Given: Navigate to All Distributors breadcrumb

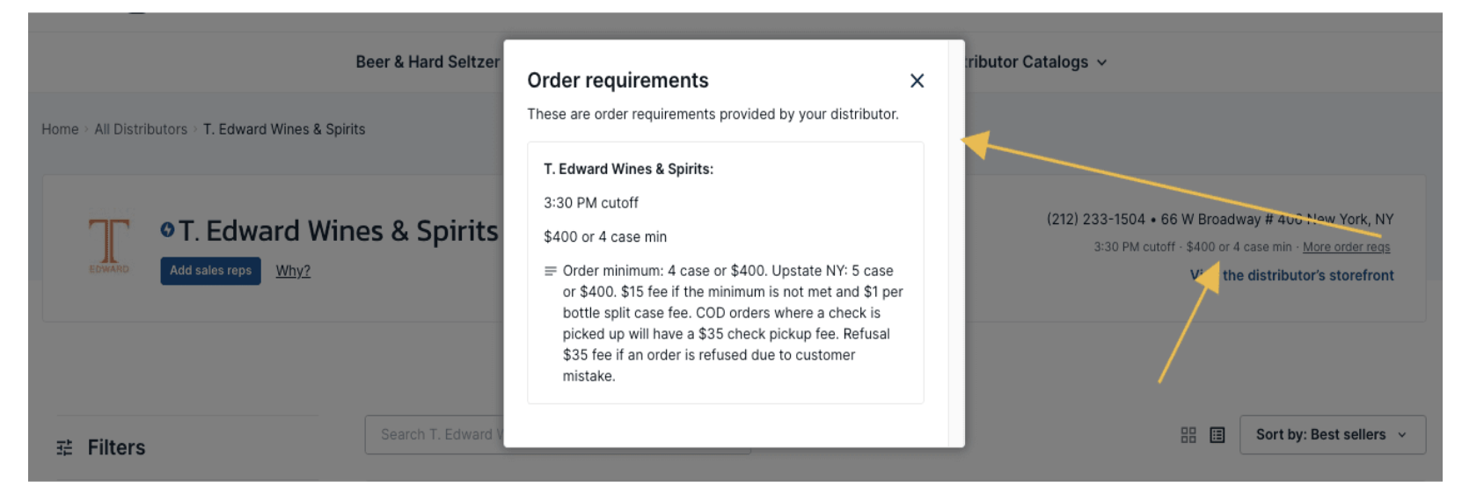Looking at the screenshot, I should coord(141,129).
